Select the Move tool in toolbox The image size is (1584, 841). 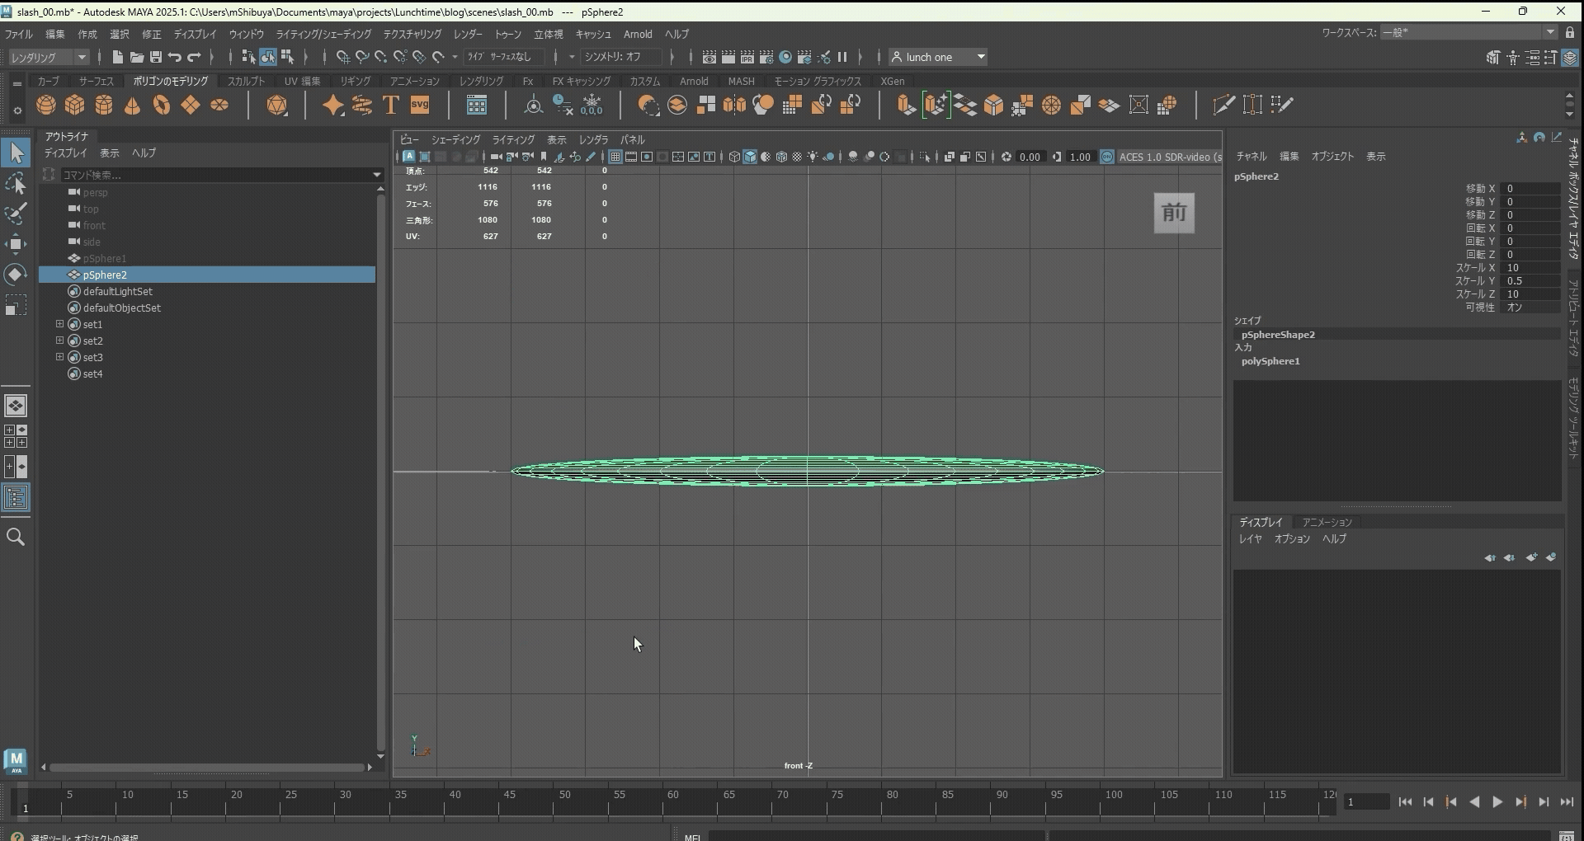coord(16,244)
